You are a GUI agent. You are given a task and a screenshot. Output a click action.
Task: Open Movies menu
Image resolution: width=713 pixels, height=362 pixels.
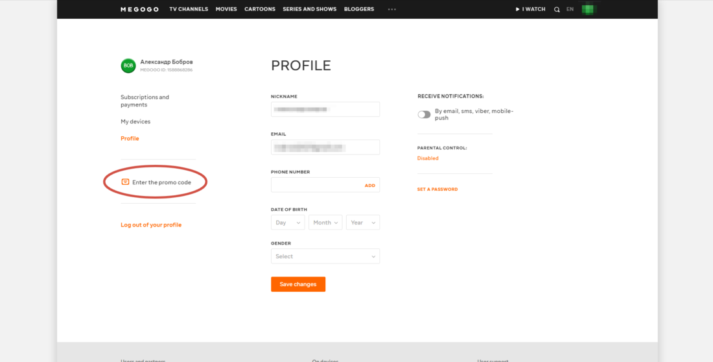coord(226,9)
